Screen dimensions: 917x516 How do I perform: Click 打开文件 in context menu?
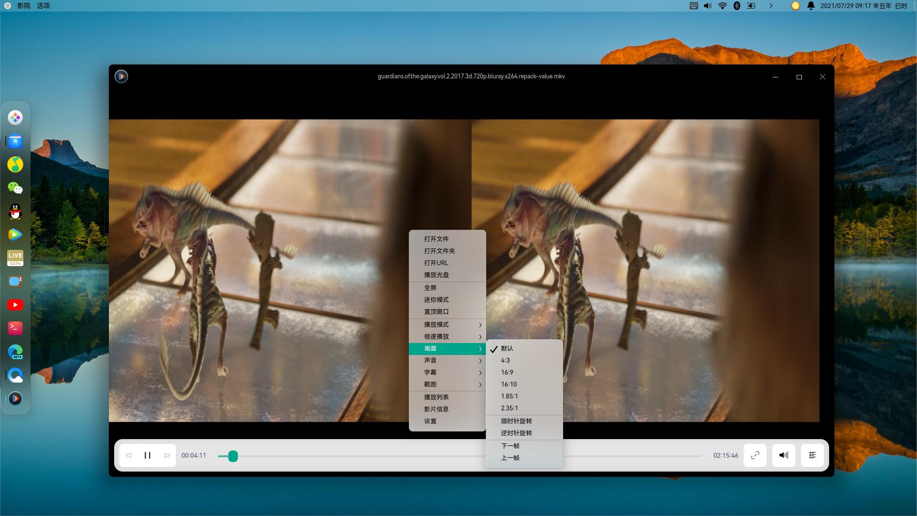[436, 239]
